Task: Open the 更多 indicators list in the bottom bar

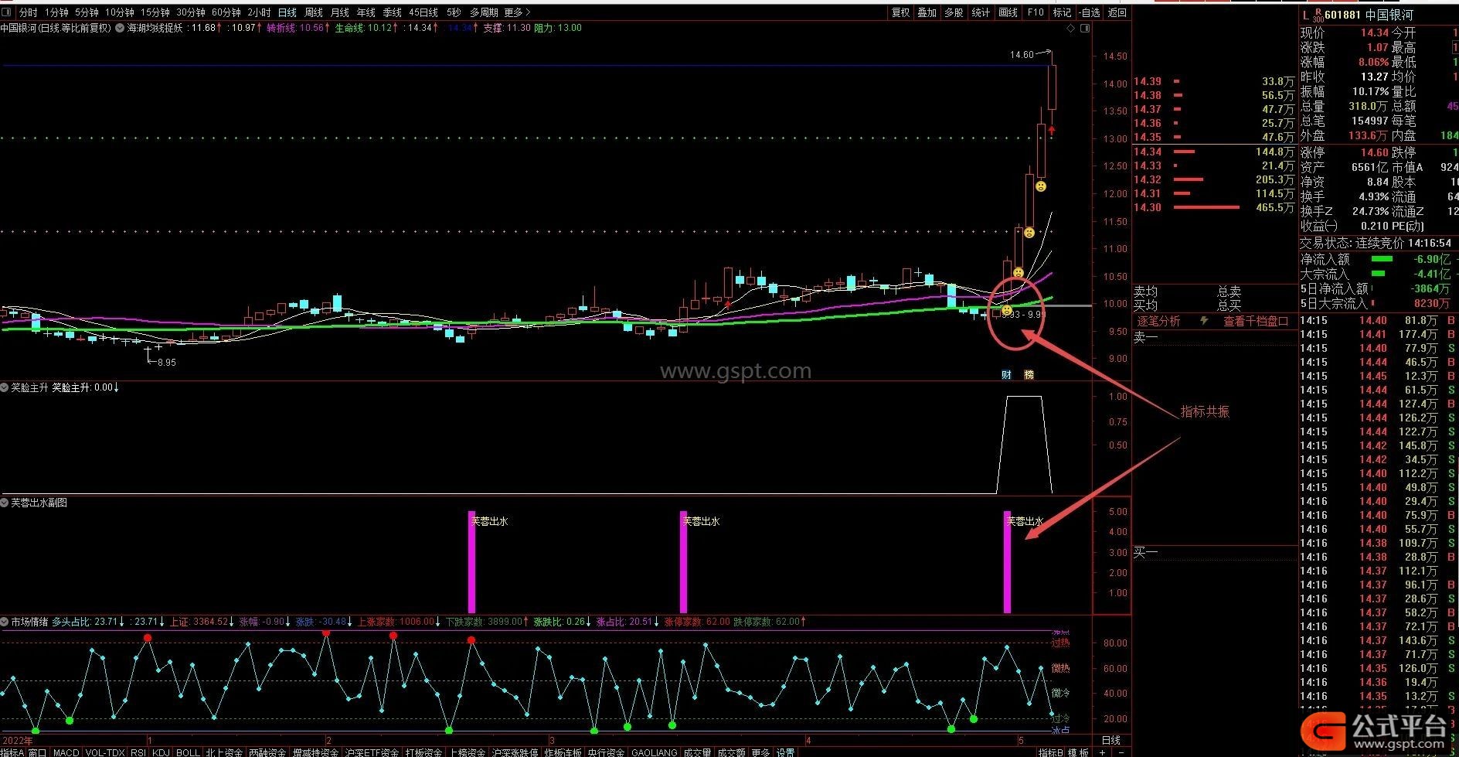Action: 760,752
